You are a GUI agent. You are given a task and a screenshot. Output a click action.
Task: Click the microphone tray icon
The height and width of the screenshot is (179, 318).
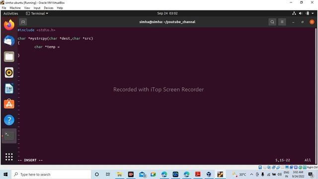263,175
